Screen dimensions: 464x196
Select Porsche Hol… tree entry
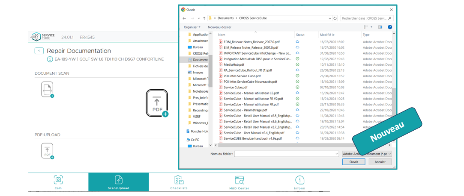[x=197, y=132]
